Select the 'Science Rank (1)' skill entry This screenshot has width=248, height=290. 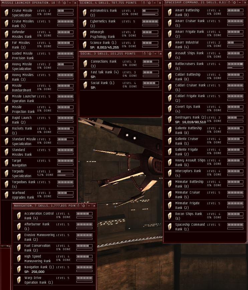click(x=120, y=45)
